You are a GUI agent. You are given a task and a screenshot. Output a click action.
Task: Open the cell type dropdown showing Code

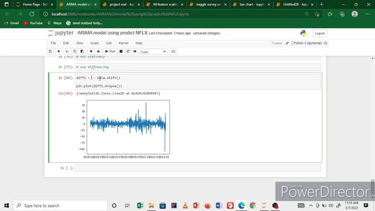pyautogui.click(x=153, y=52)
